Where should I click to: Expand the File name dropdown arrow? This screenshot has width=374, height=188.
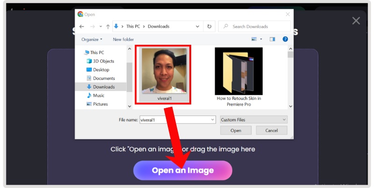[213, 120]
